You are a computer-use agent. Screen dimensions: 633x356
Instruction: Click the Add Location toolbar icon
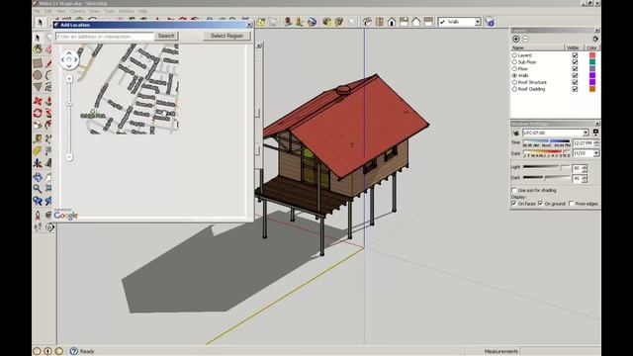coord(261,22)
